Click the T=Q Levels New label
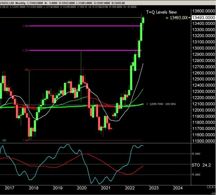Viewport: 216px width, 195px height. tap(161, 12)
